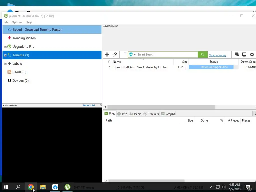Click the shield search provider icon
This screenshot has width=256, height=192.
(x=131, y=54)
